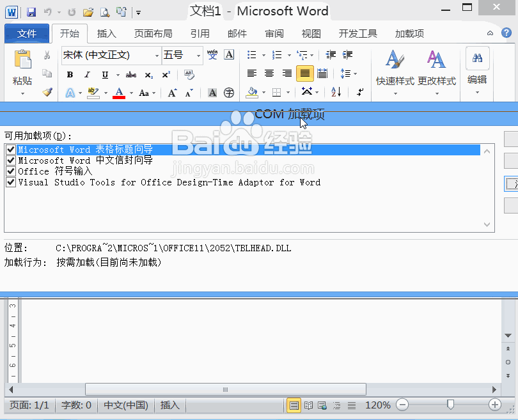The image size is (518, 420).
Task: Apply Superscript formatting
Action: [x=166, y=75]
